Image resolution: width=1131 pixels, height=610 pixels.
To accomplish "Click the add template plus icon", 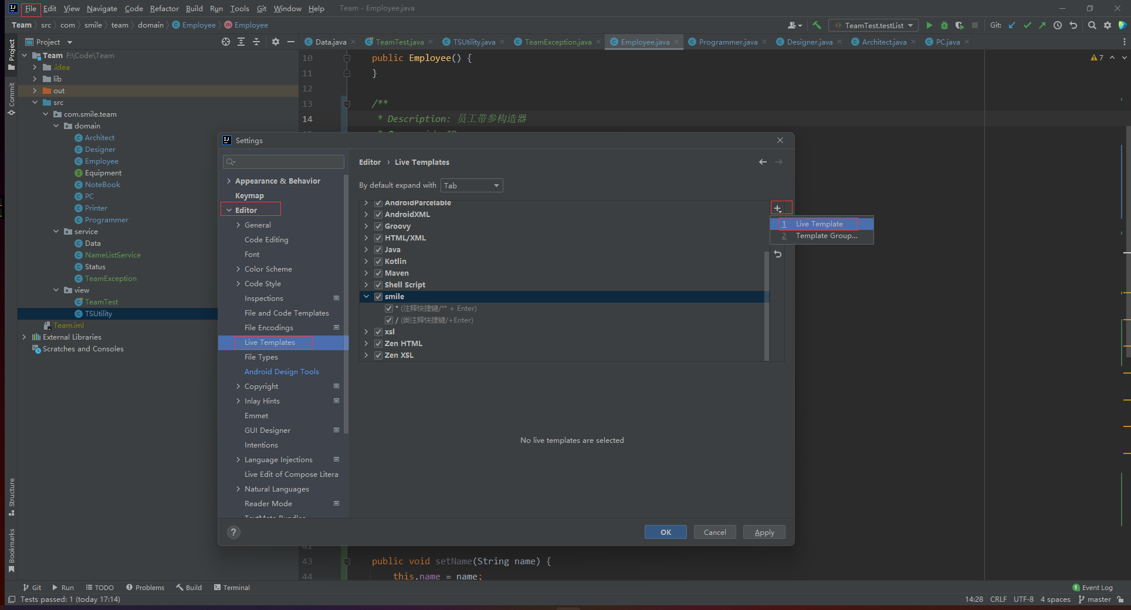I will pos(778,208).
